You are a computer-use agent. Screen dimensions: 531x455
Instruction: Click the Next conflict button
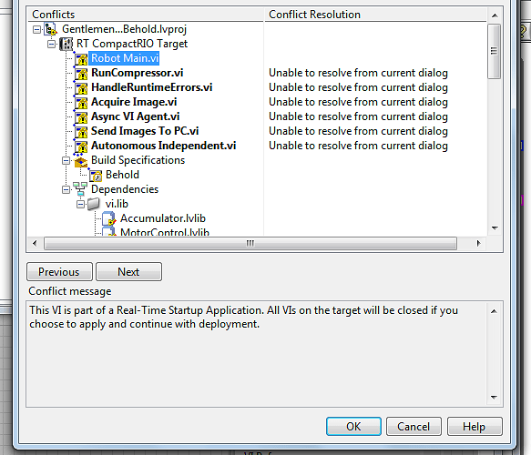coord(128,272)
